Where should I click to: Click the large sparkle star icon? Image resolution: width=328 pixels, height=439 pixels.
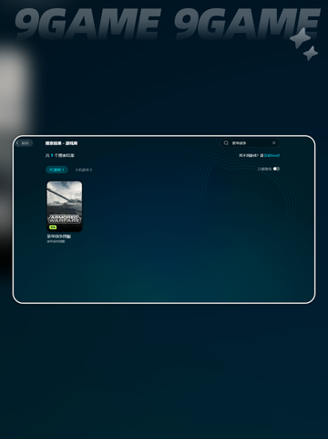coord(301,37)
